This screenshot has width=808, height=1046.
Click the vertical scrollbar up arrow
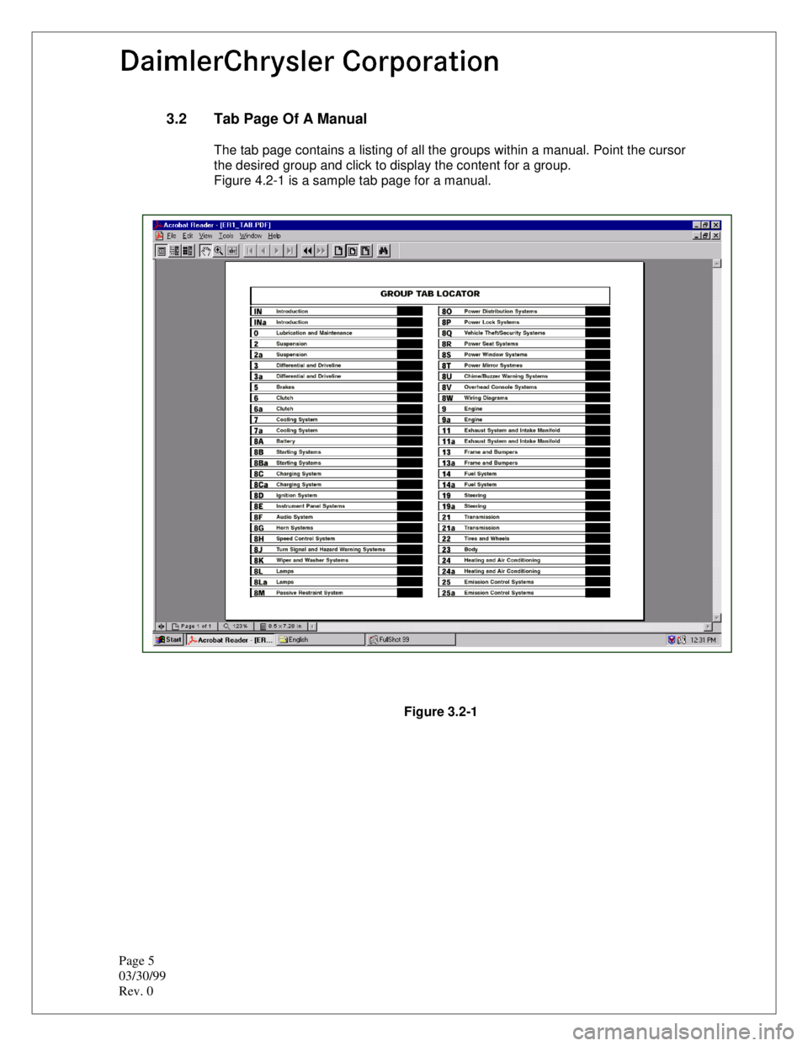tap(717, 264)
